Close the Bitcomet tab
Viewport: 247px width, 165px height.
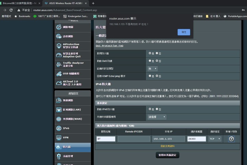click(x=39, y=3)
